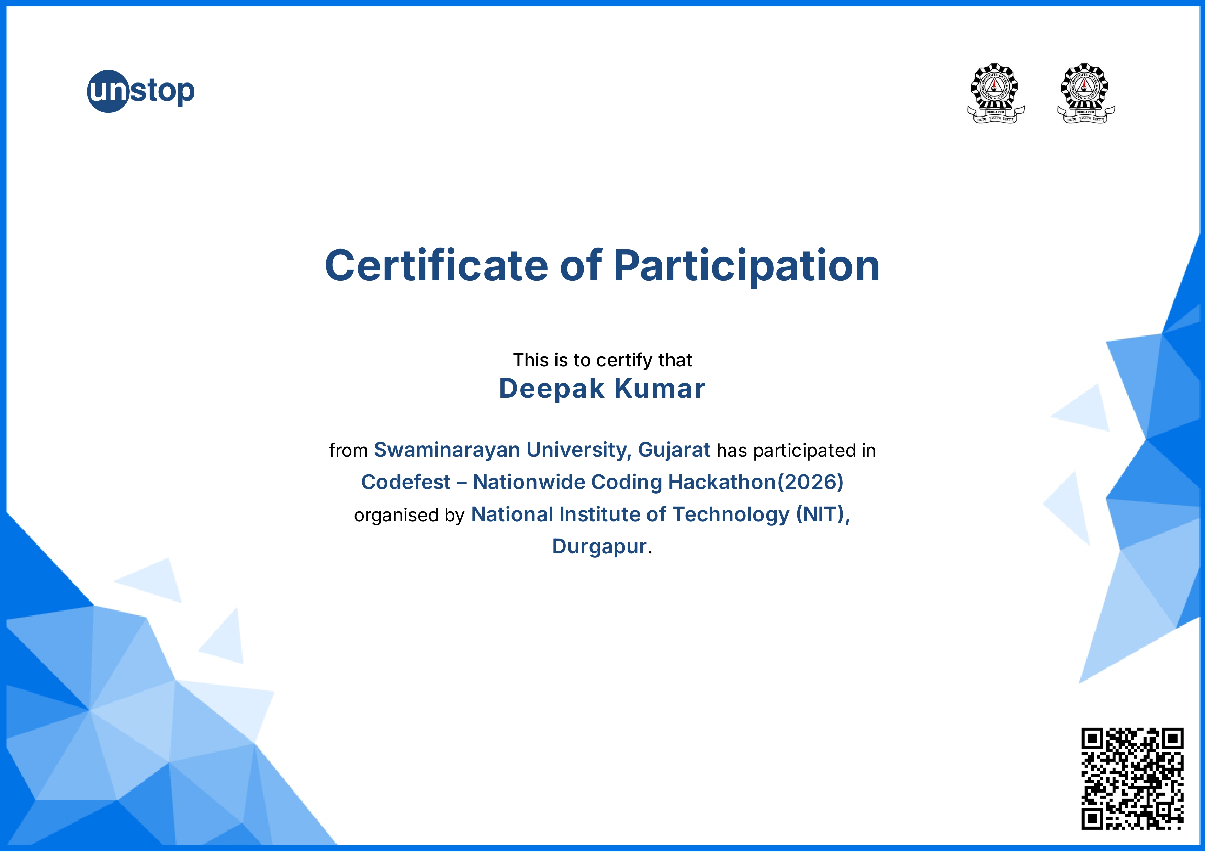Click the 'has participated in' text
Viewport: 1205px width, 852px height.
tap(796, 451)
